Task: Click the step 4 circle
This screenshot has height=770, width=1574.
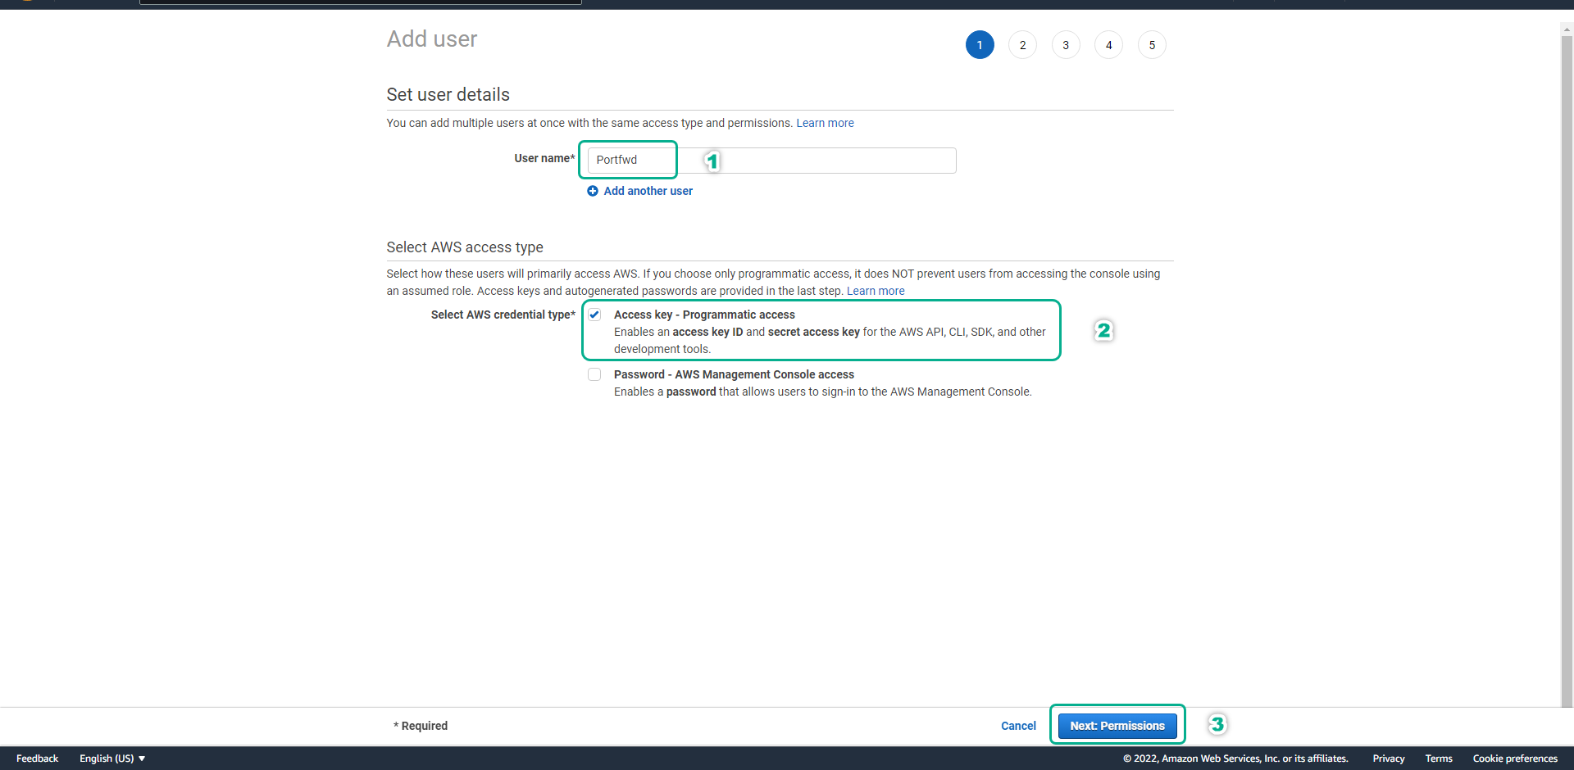Action: (1108, 45)
